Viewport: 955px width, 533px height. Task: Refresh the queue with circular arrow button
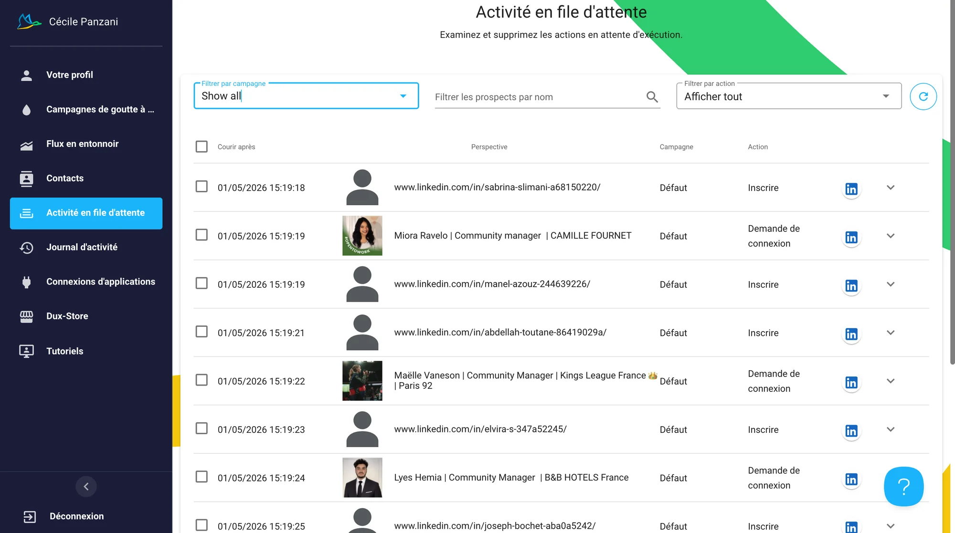tap(923, 96)
